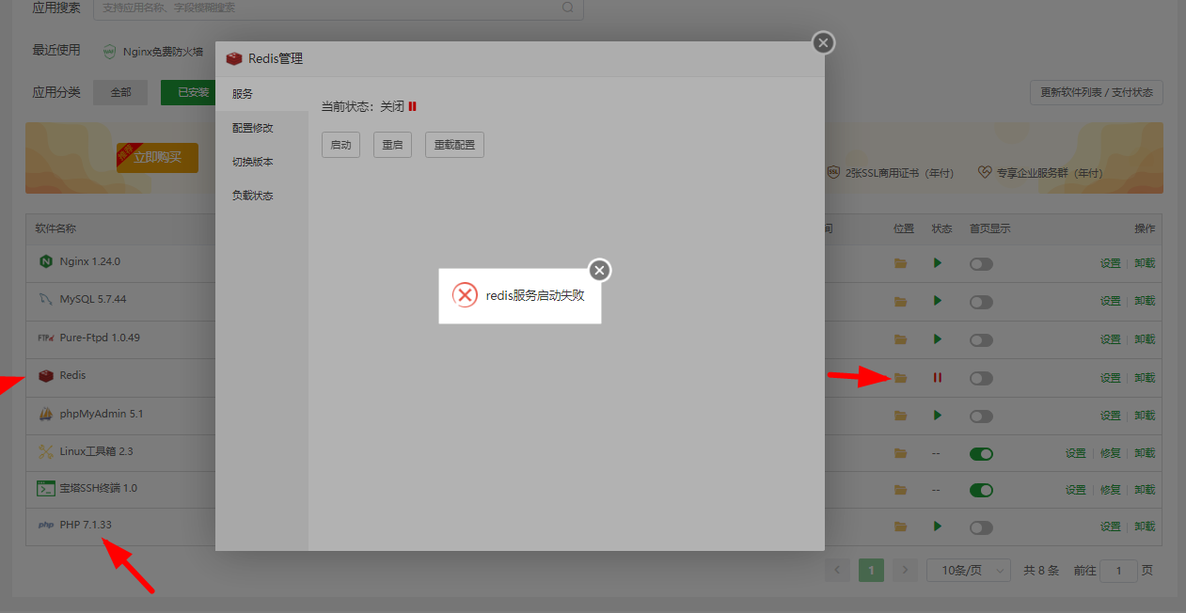Click the MySQL logo icon in the list
This screenshot has height=613, width=1186.
pos(45,299)
